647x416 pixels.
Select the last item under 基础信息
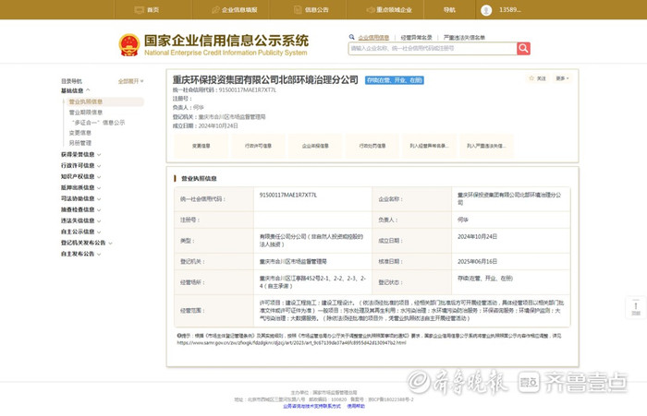[x=80, y=143]
